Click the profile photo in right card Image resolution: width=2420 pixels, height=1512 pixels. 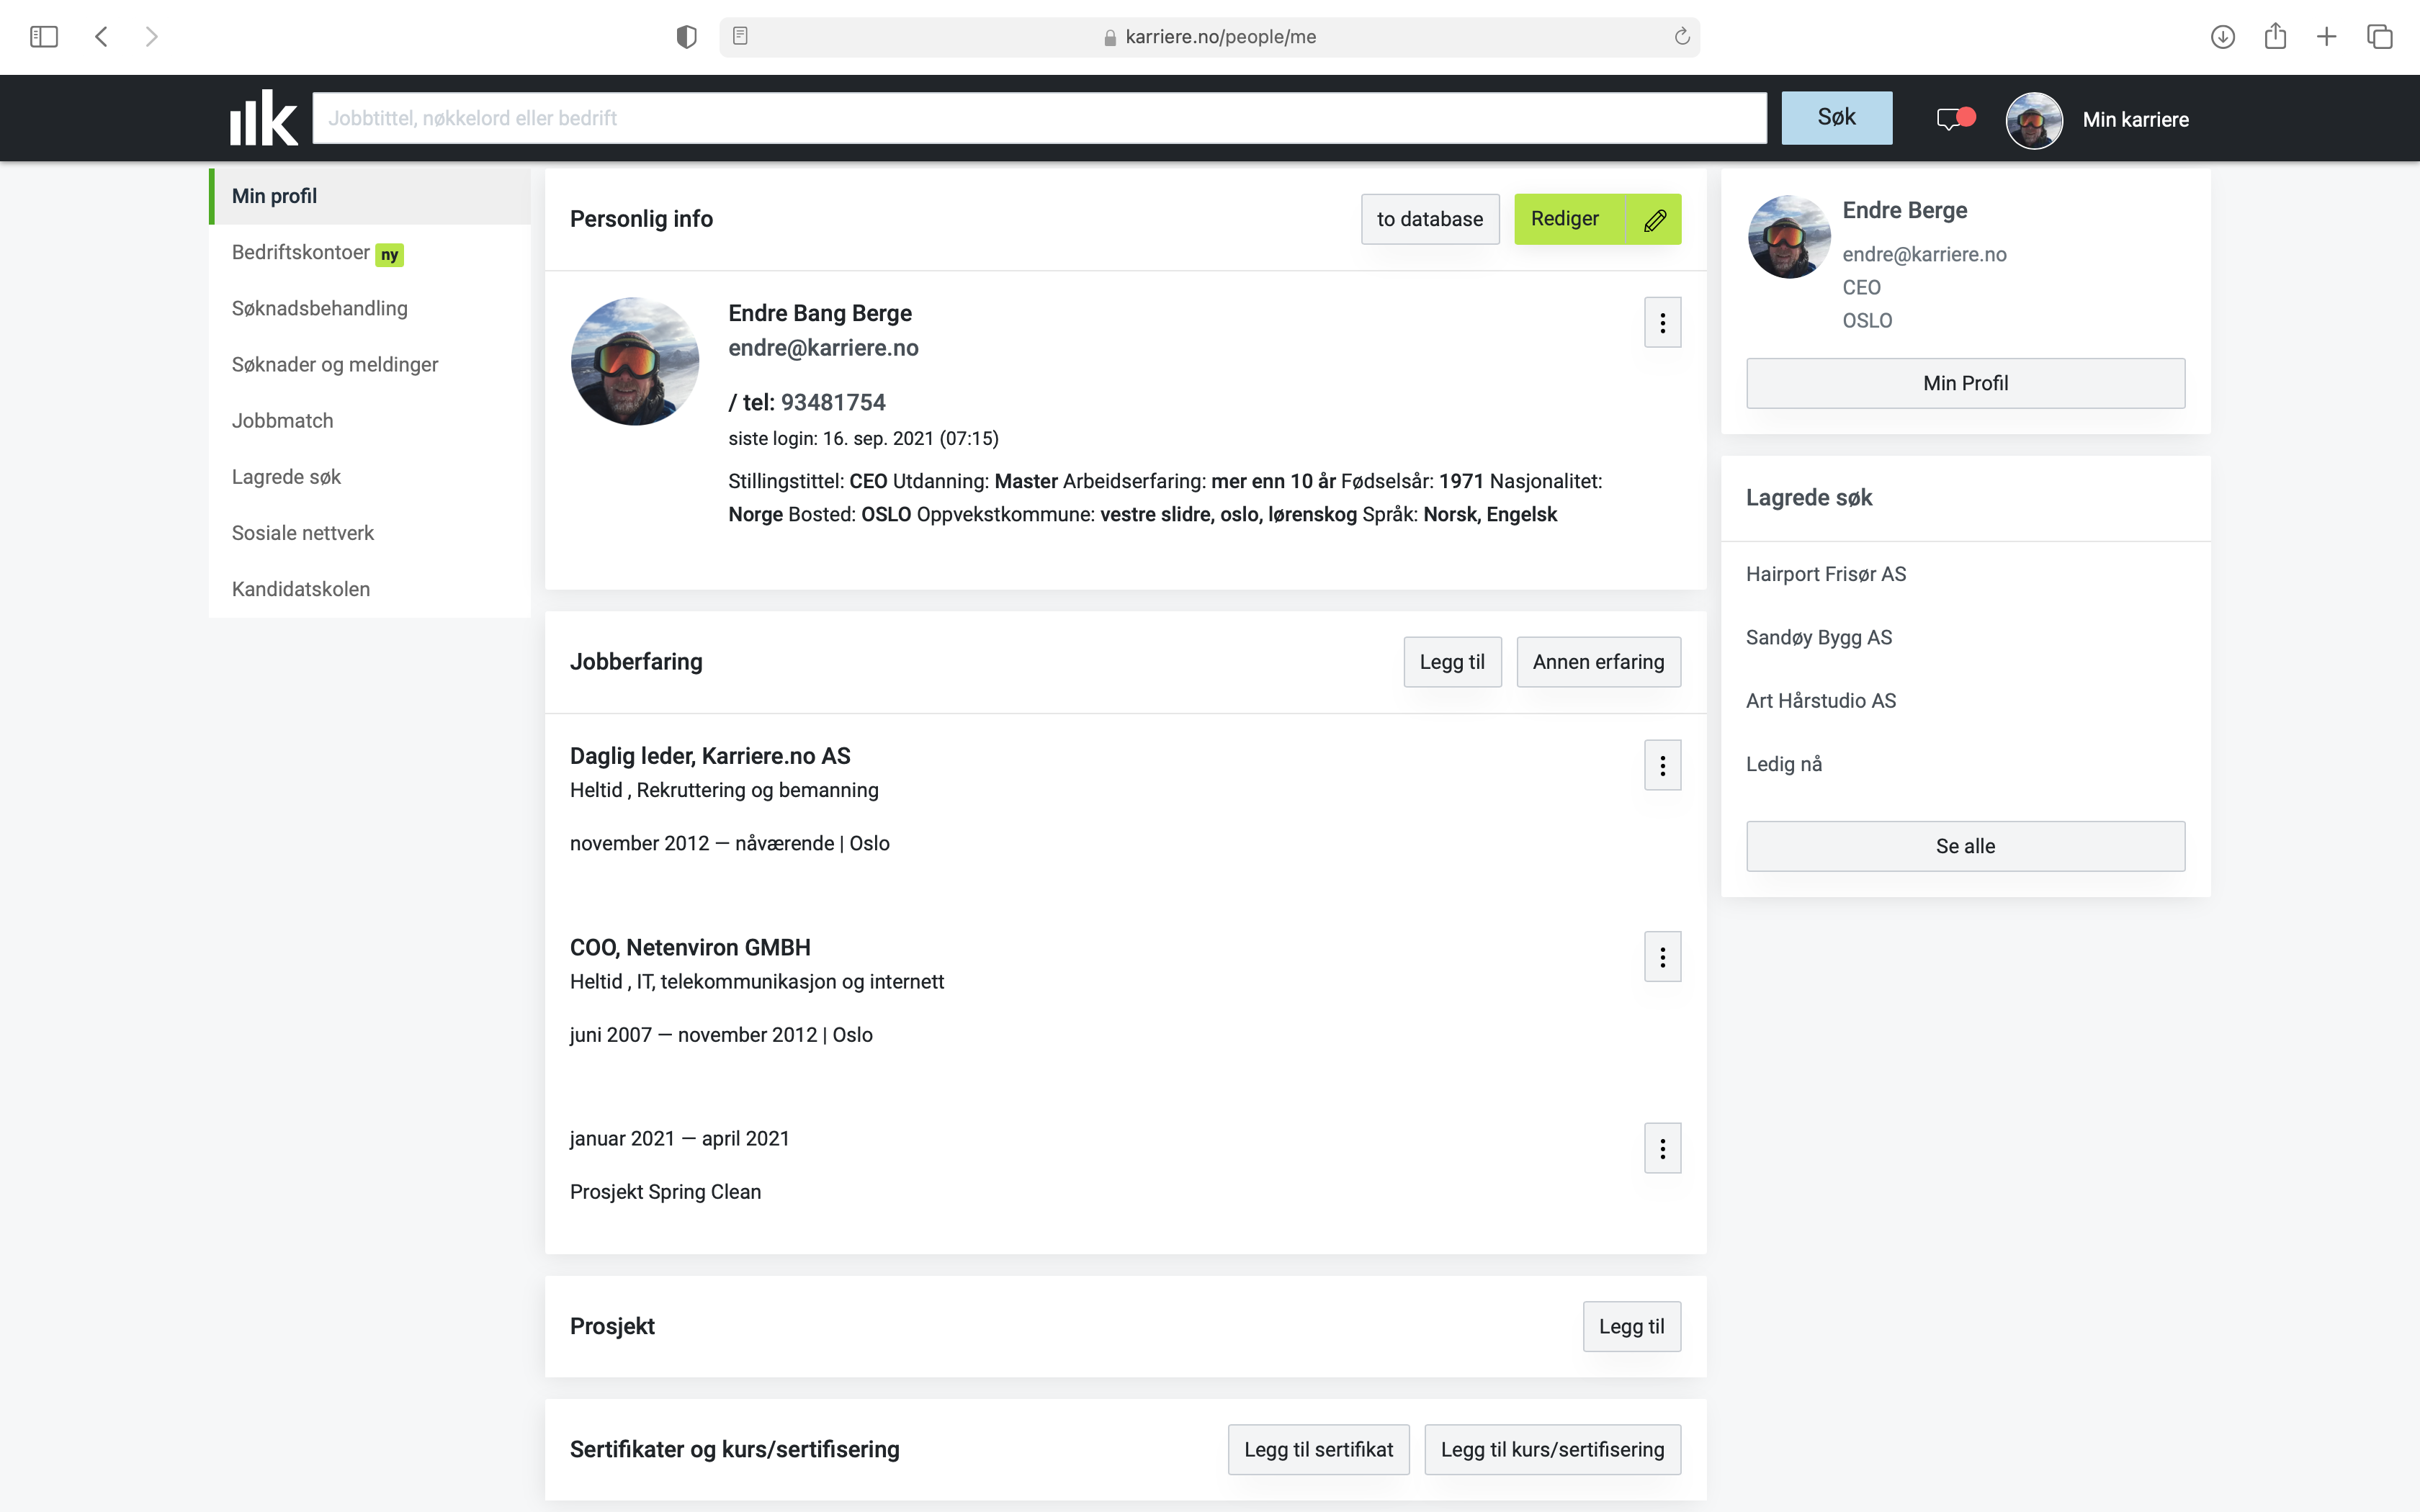1788,237
